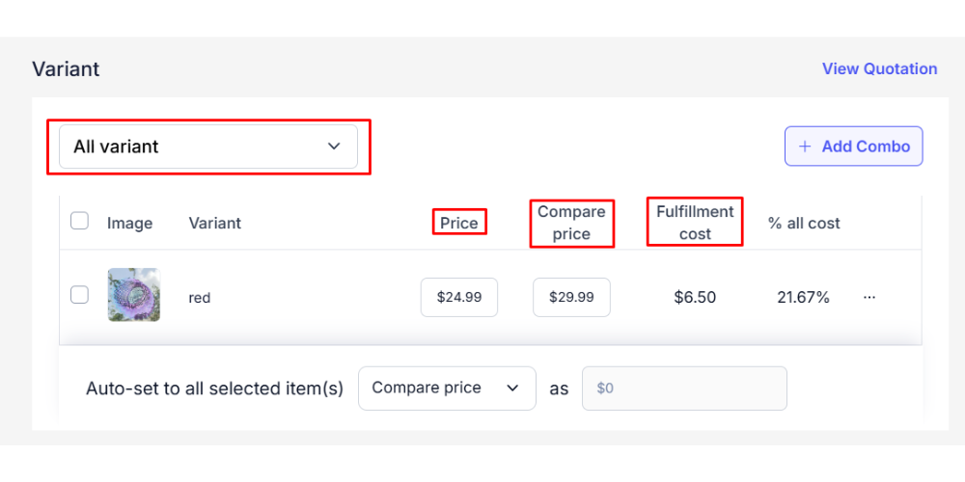The height and width of the screenshot is (482, 965).
Task: Click the chevron arrow in All variant dropdown
Action: 334,147
